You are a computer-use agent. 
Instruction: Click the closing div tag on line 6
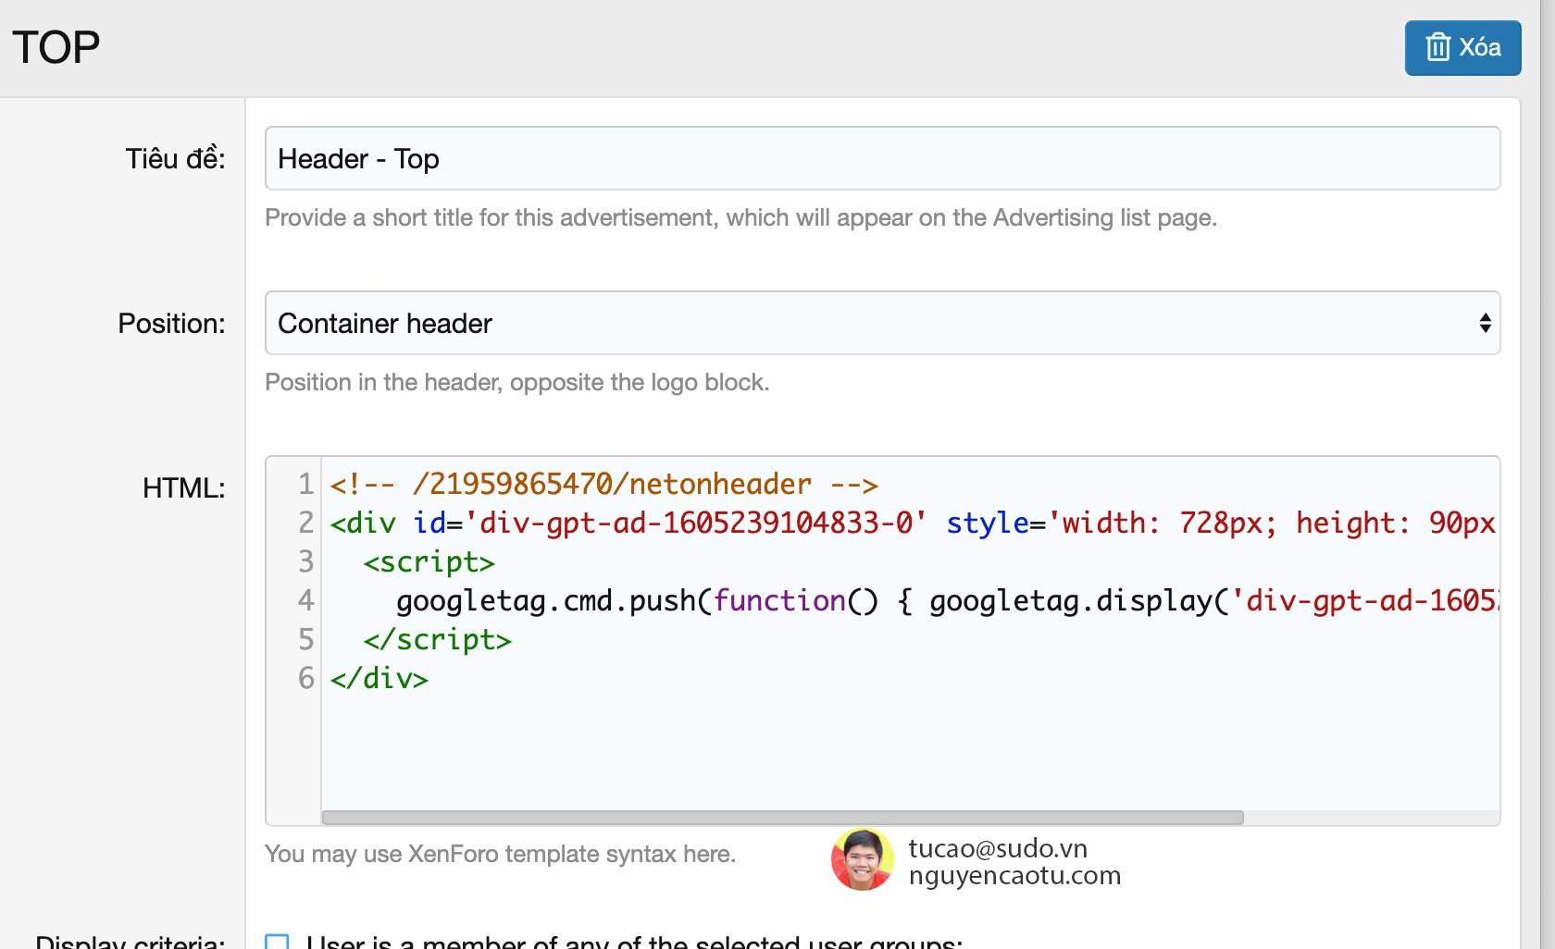(x=379, y=678)
